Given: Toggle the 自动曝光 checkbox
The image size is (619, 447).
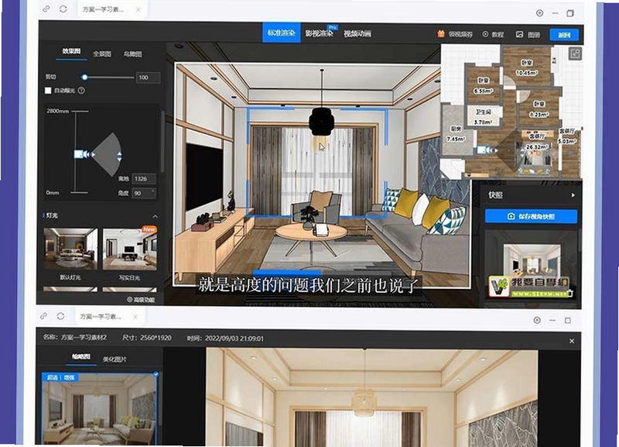Looking at the screenshot, I should coord(48,91).
